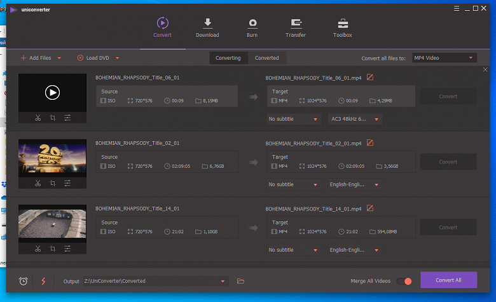Viewport: 496px width, 302px height.
Task: Play the Title_06_01 video preview
Action: point(53,93)
